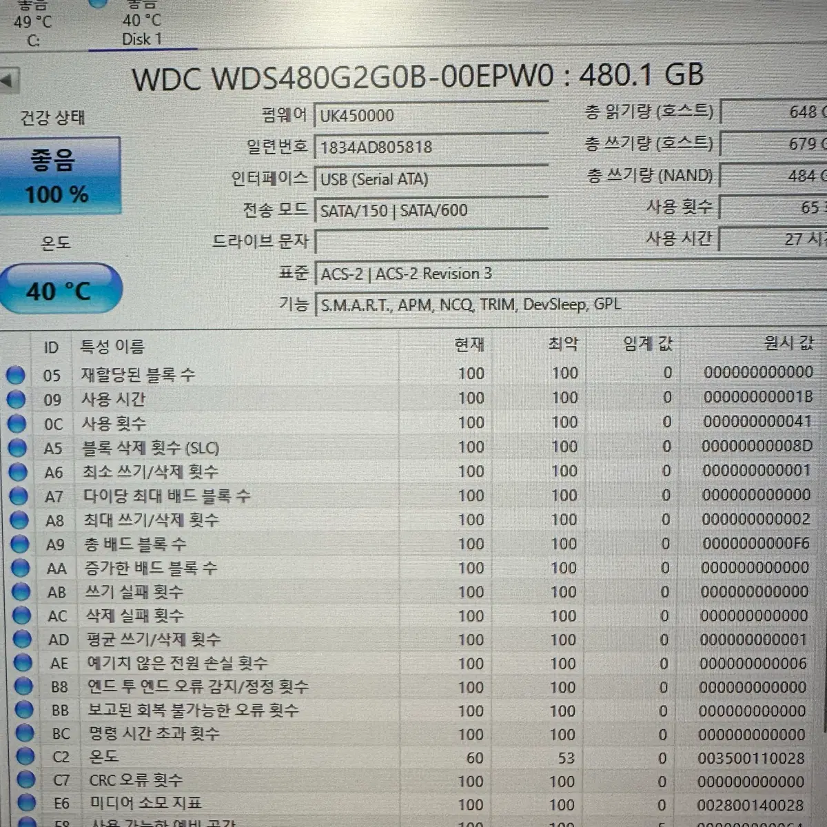The height and width of the screenshot is (827, 827).
Task: Click current value 60 in 온도 row
Action: coord(475,758)
